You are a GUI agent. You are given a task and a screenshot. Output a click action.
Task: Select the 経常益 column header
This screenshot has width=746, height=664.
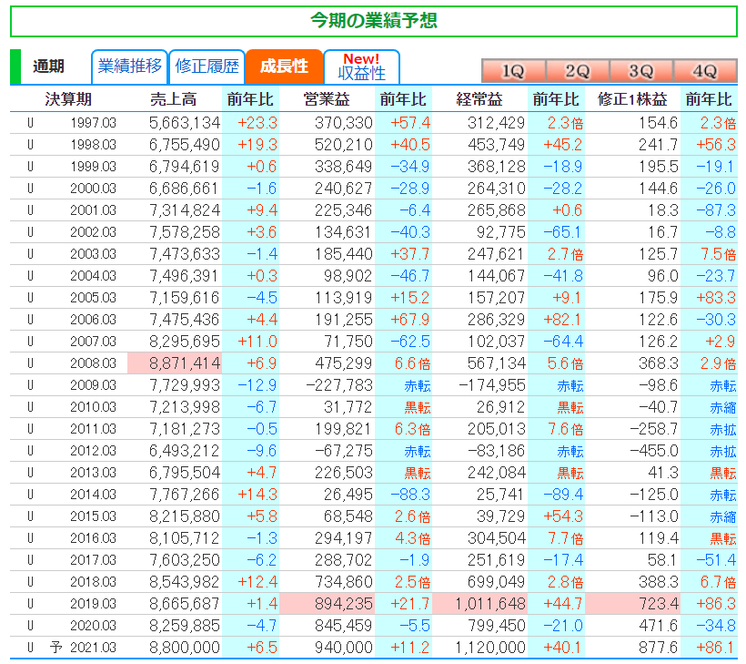(478, 99)
